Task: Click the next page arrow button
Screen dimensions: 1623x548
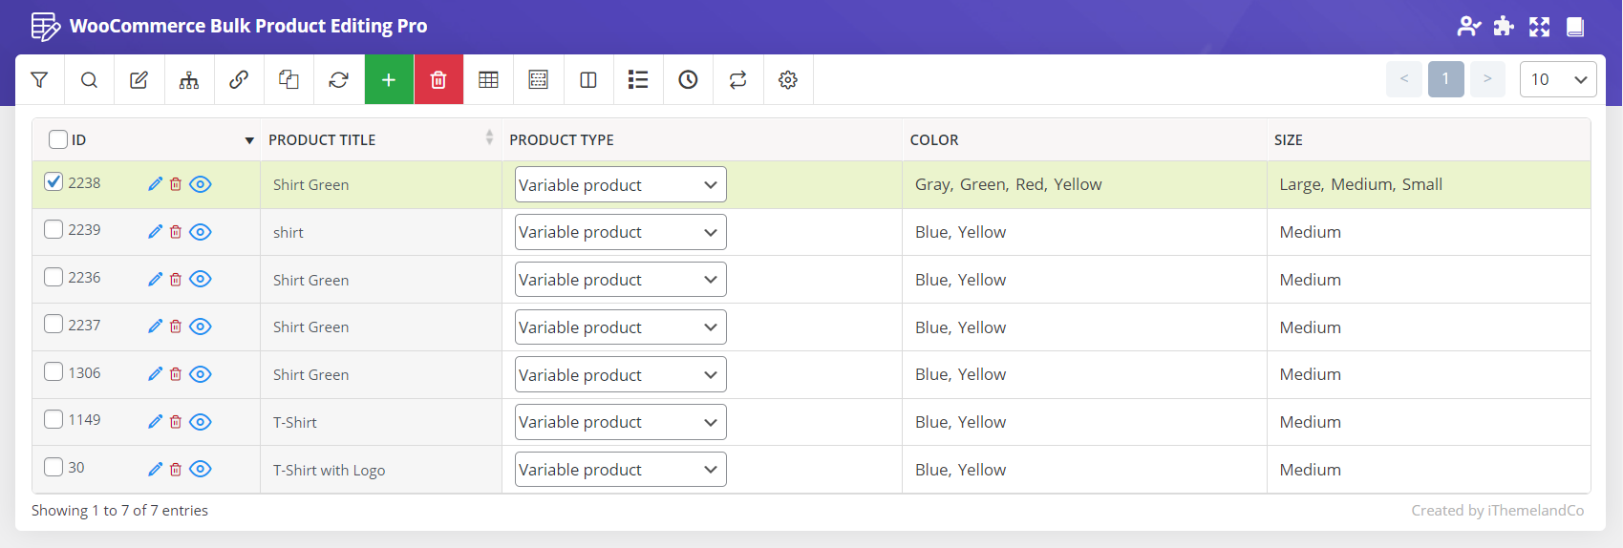Action: (x=1487, y=79)
